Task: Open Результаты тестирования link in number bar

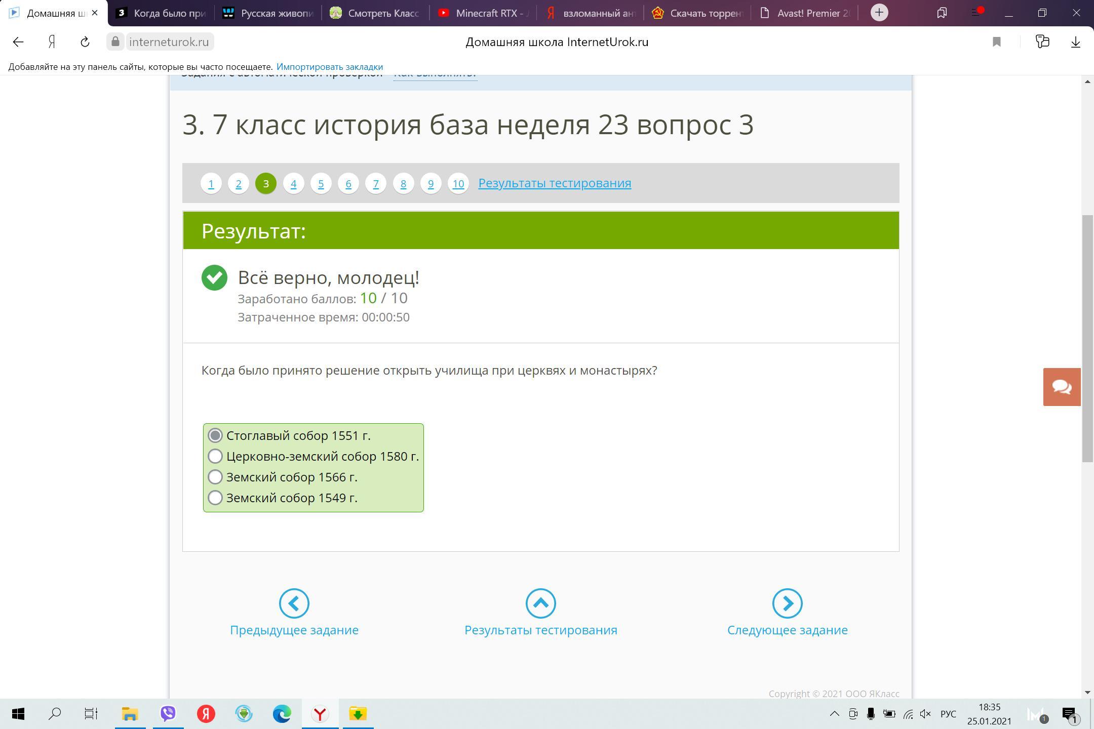Action: coord(555,183)
